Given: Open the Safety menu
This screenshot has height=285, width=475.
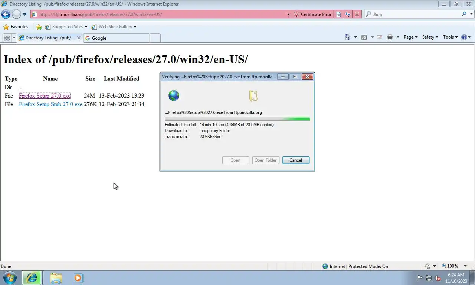Looking at the screenshot, I should coord(430,37).
